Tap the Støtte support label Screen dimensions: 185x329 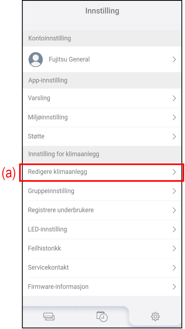tap(36, 137)
